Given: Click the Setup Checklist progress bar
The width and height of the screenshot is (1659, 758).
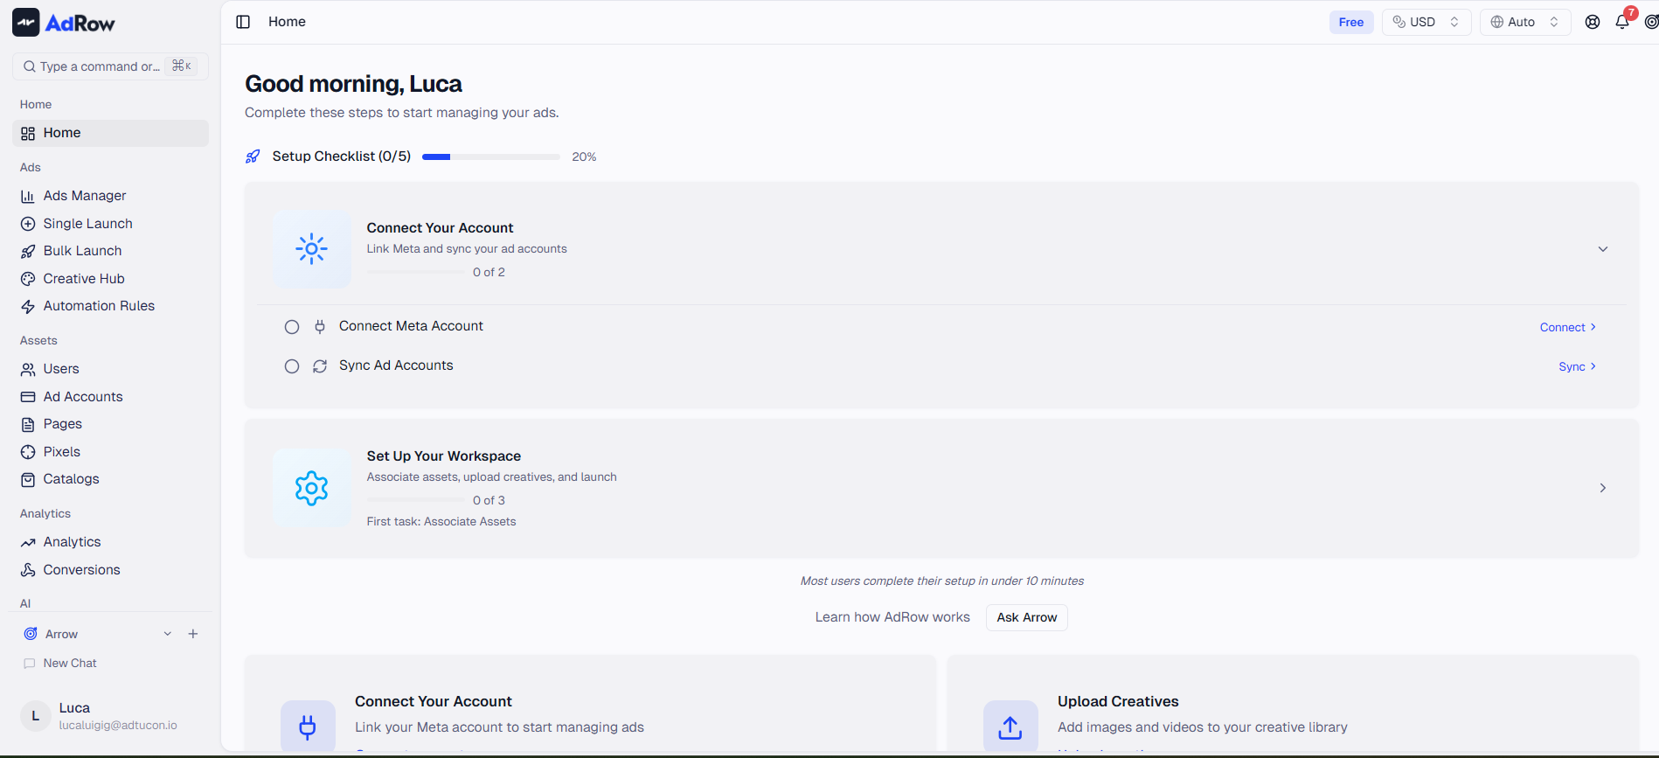Looking at the screenshot, I should click(x=491, y=157).
